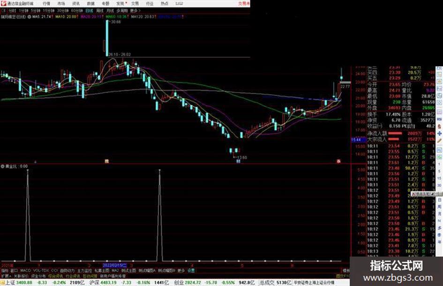Click the 年 period shortcut in the right sidebar
Screen dimensions: 443x286
[x=439, y=242]
